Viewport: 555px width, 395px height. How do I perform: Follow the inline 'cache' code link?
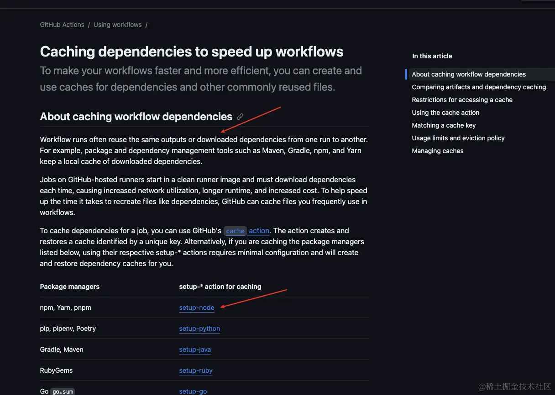[235, 231]
